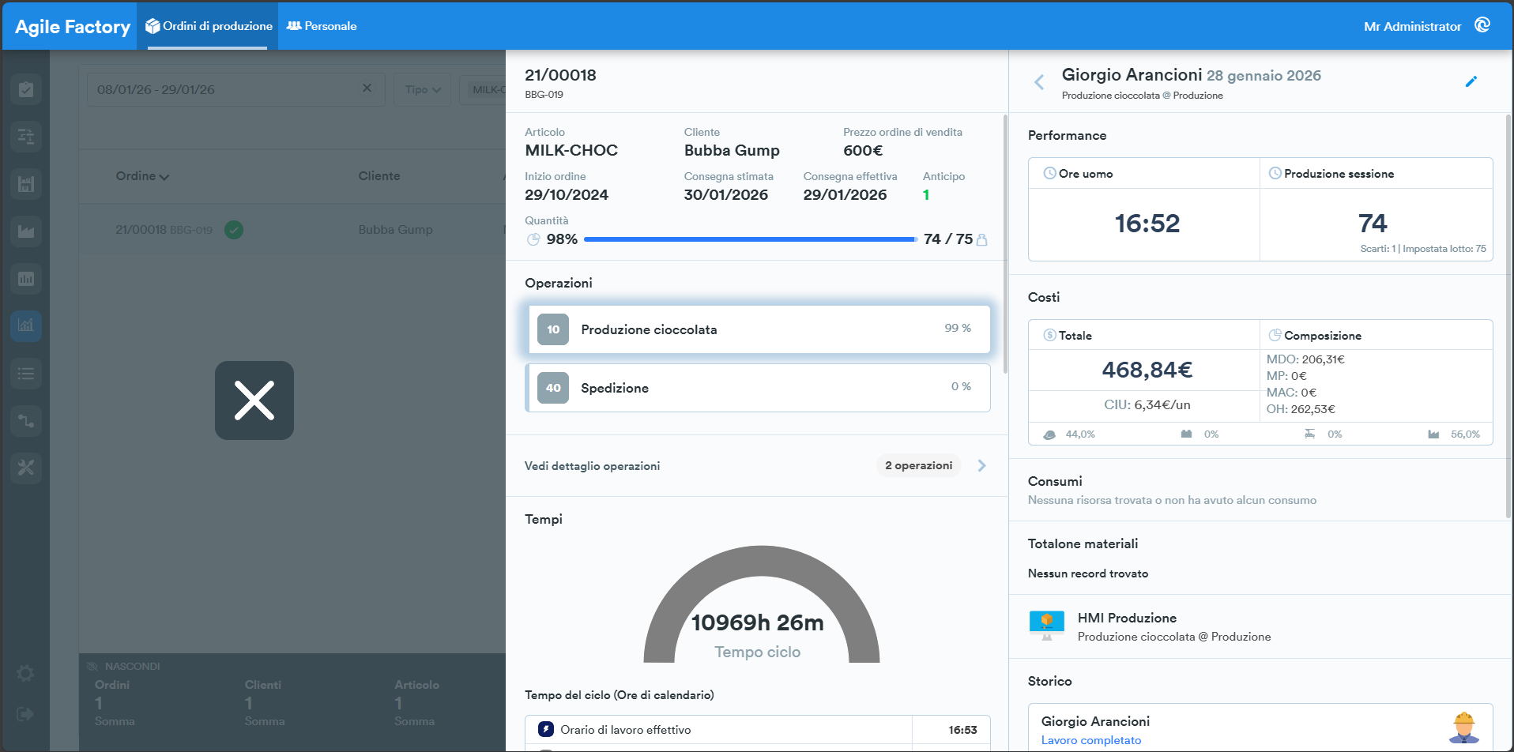Click the worker avatar in Storico

click(x=1464, y=728)
